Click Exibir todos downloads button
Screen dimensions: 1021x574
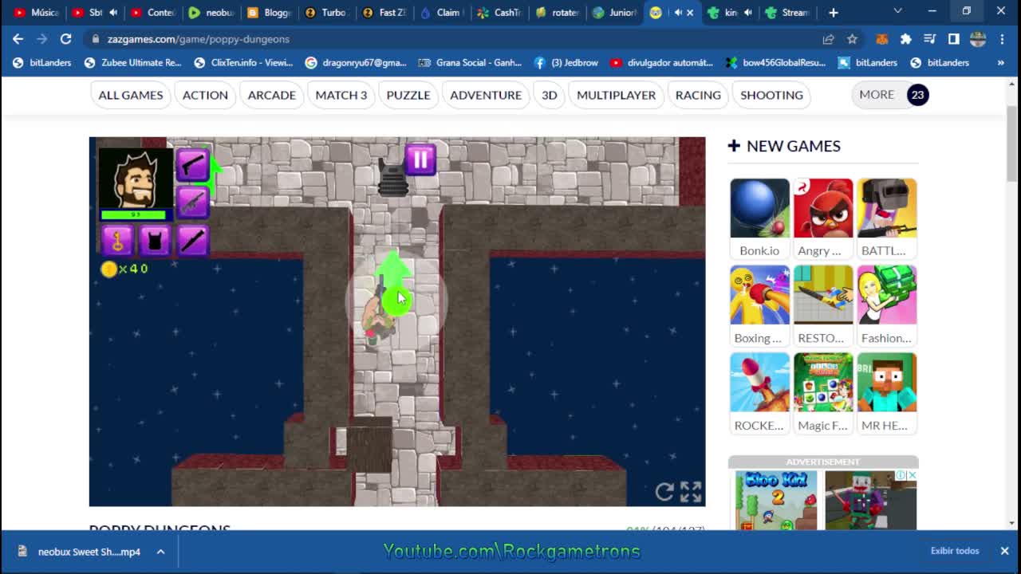pos(955,551)
